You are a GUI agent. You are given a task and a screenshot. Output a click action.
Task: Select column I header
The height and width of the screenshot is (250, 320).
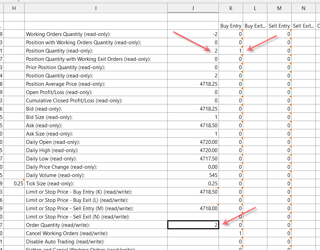pos(96,8)
